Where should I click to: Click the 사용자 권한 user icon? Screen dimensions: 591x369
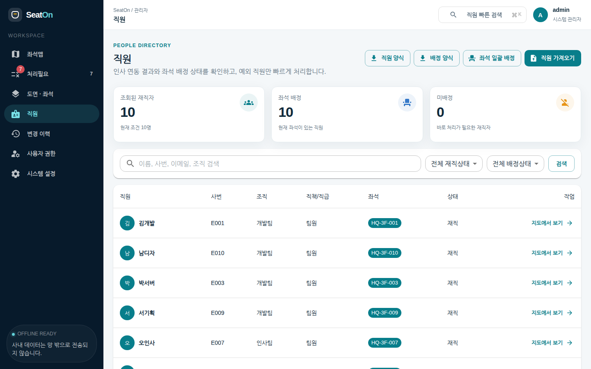(16, 153)
